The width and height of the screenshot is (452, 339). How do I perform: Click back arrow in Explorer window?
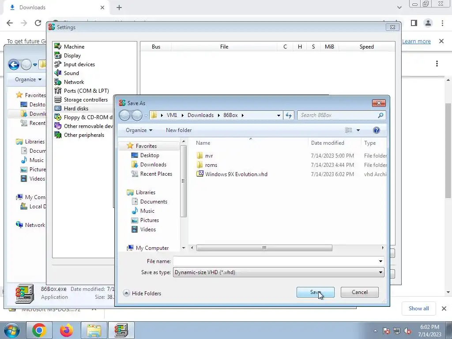click(14, 64)
